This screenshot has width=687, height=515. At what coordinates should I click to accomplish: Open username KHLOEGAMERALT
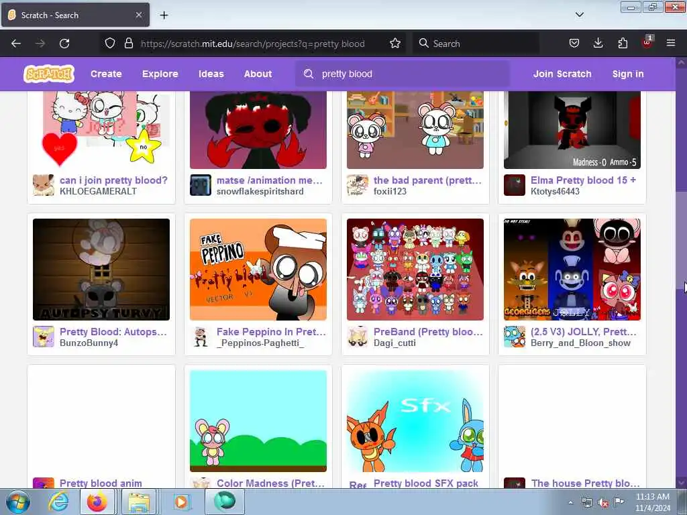pyautogui.click(x=98, y=191)
